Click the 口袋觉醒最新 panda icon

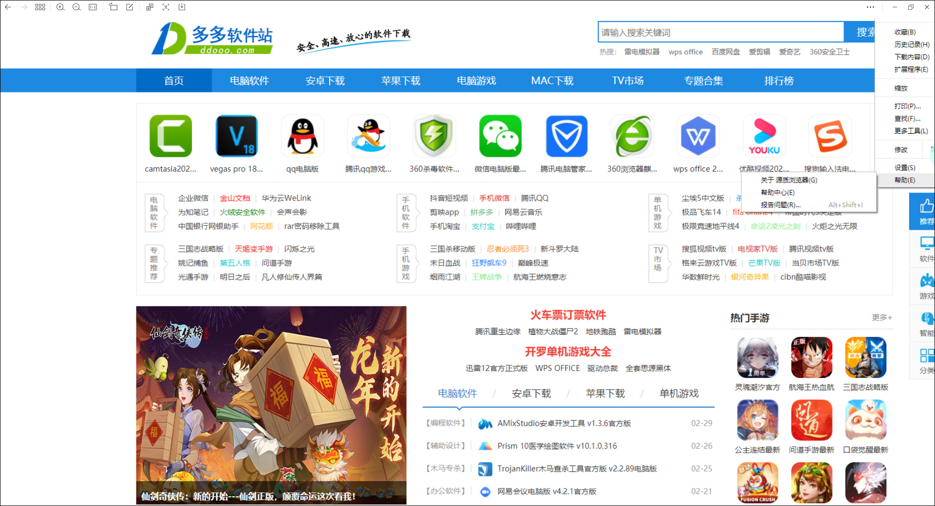click(x=865, y=420)
